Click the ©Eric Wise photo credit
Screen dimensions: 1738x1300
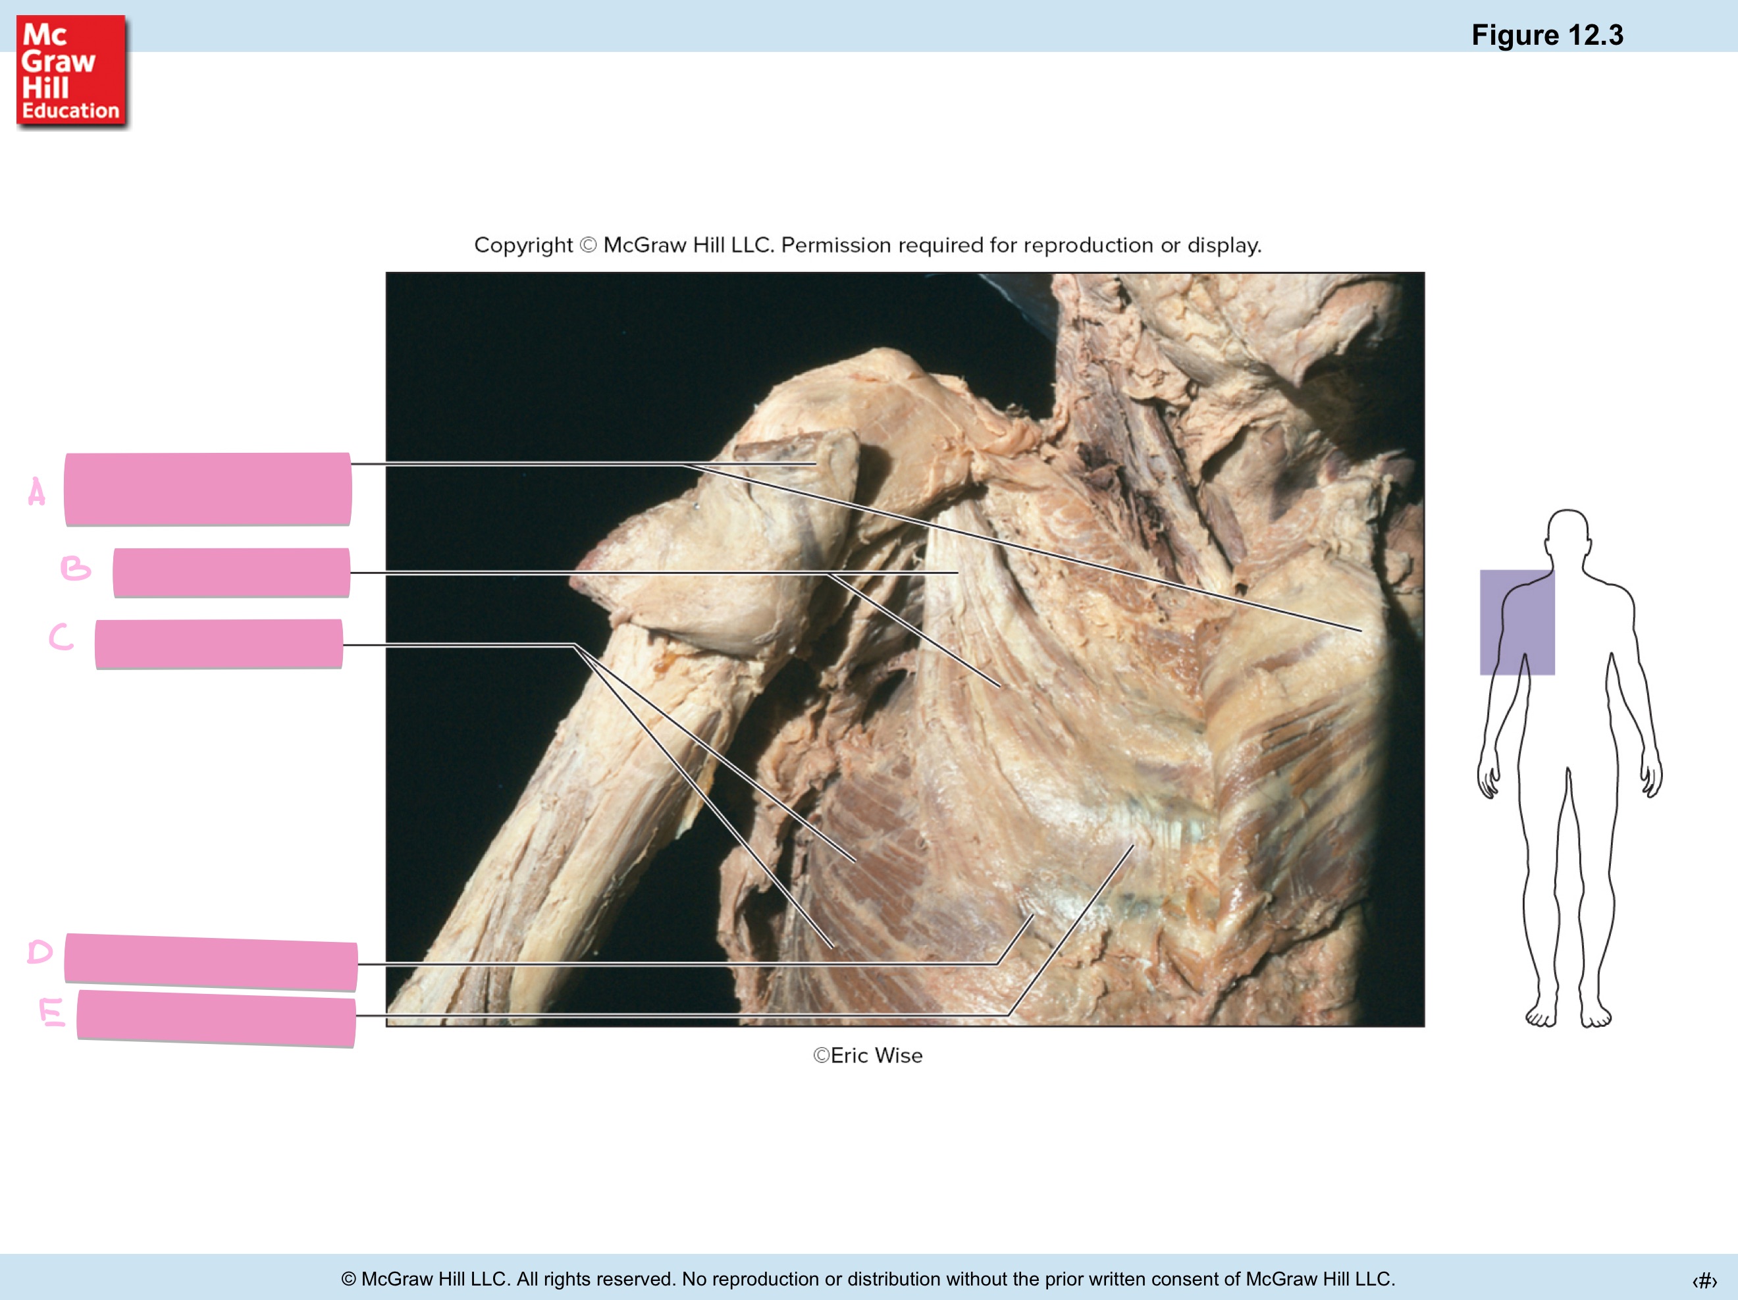(868, 1056)
